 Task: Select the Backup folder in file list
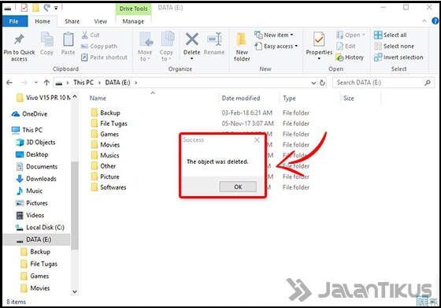(x=106, y=113)
